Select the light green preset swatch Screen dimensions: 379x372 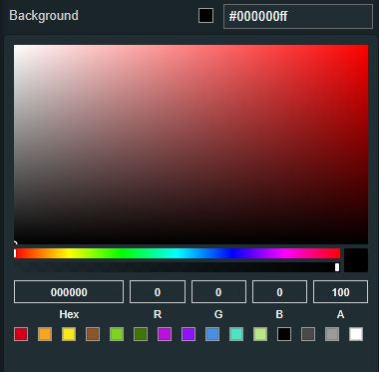tap(117, 334)
